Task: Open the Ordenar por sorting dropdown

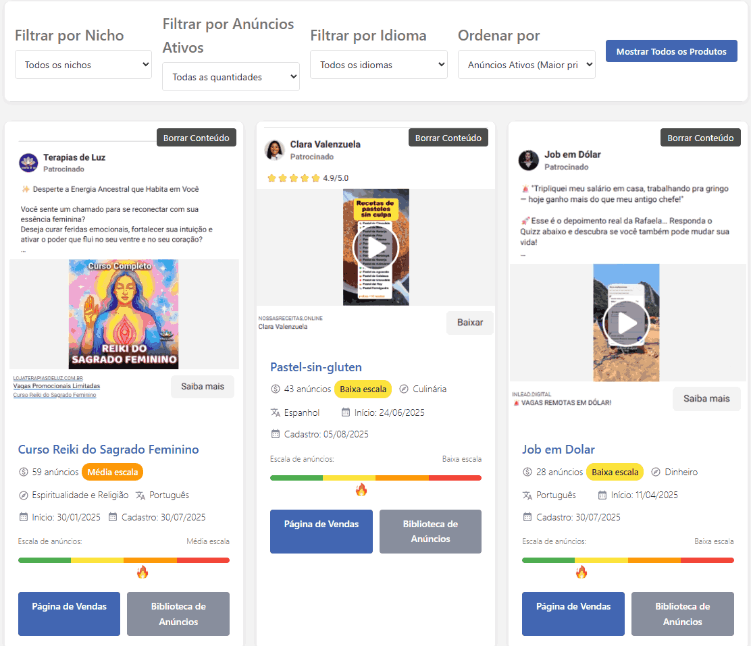Action: click(x=526, y=65)
